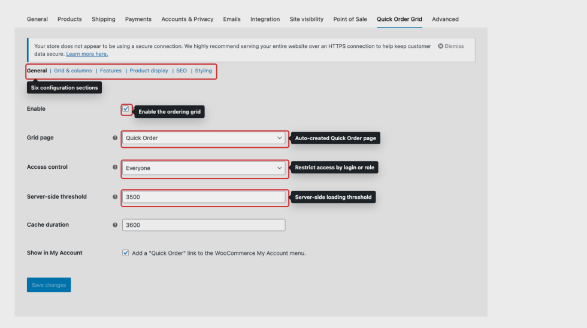Image resolution: width=587 pixels, height=328 pixels.
Task: Switch to the Products tab
Action: pos(69,19)
